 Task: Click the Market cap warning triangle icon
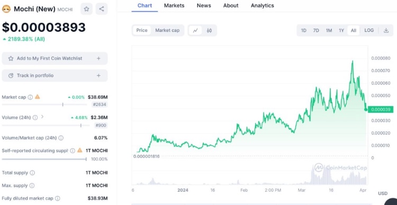(x=38, y=96)
